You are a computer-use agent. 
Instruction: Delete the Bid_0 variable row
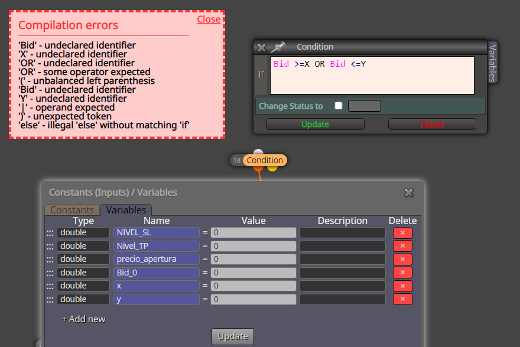tap(402, 273)
